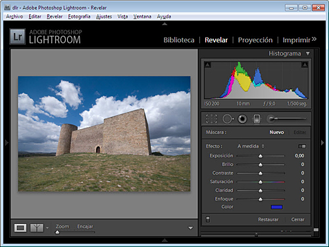Click the f/9,0 aperture info
329x247 pixels.
pyautogui.click(x=269, y=103)
